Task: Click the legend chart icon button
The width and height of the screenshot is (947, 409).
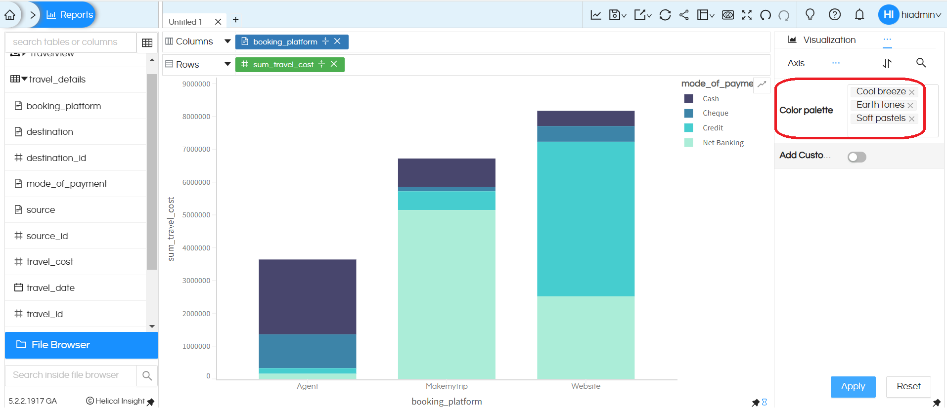Action: tap(762, 84)
